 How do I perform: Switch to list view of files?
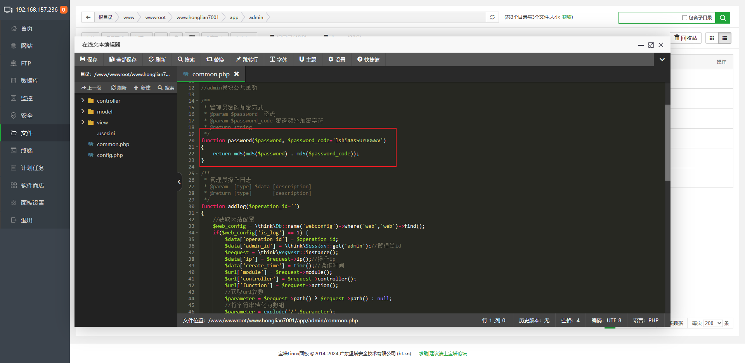(724, 38)
